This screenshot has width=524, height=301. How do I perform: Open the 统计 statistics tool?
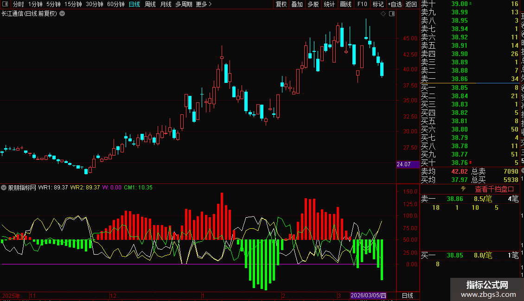coord(329,4)
